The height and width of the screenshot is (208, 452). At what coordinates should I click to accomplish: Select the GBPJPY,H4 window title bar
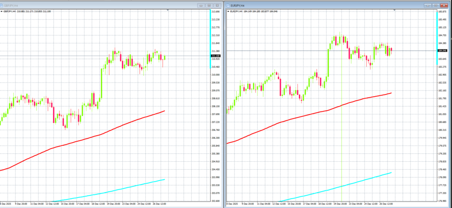(x=88, y=5)
